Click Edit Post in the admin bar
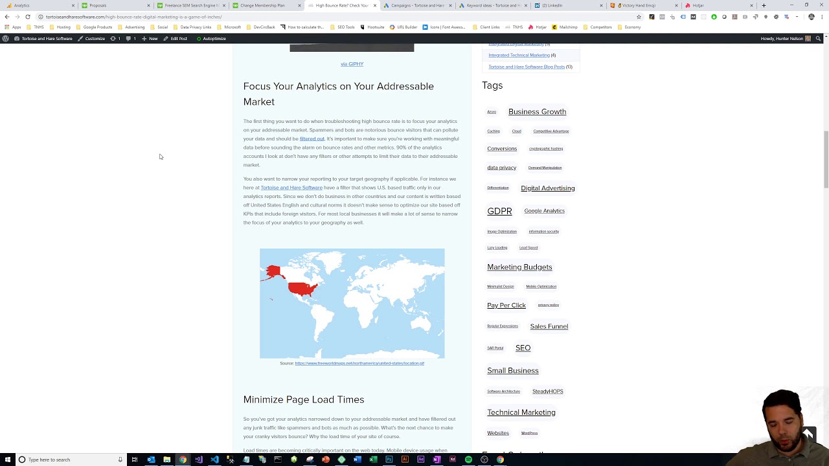Image resolution: width=829 pixels, height=466 pixels. pos(176,38)
